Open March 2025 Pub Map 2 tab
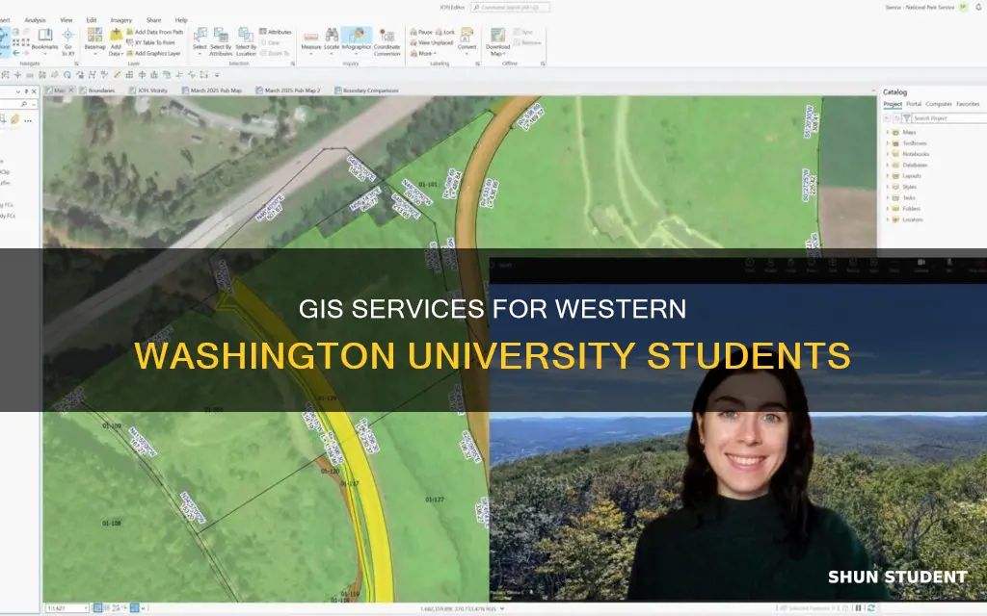This screenshot has height=616, width=987. click(x=288, y=90)
